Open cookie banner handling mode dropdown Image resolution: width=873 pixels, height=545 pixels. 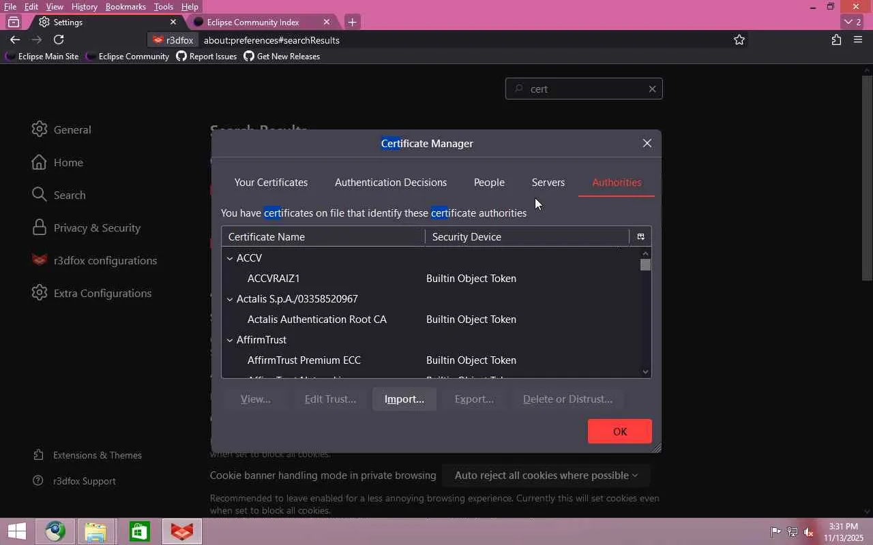[546, 476]
